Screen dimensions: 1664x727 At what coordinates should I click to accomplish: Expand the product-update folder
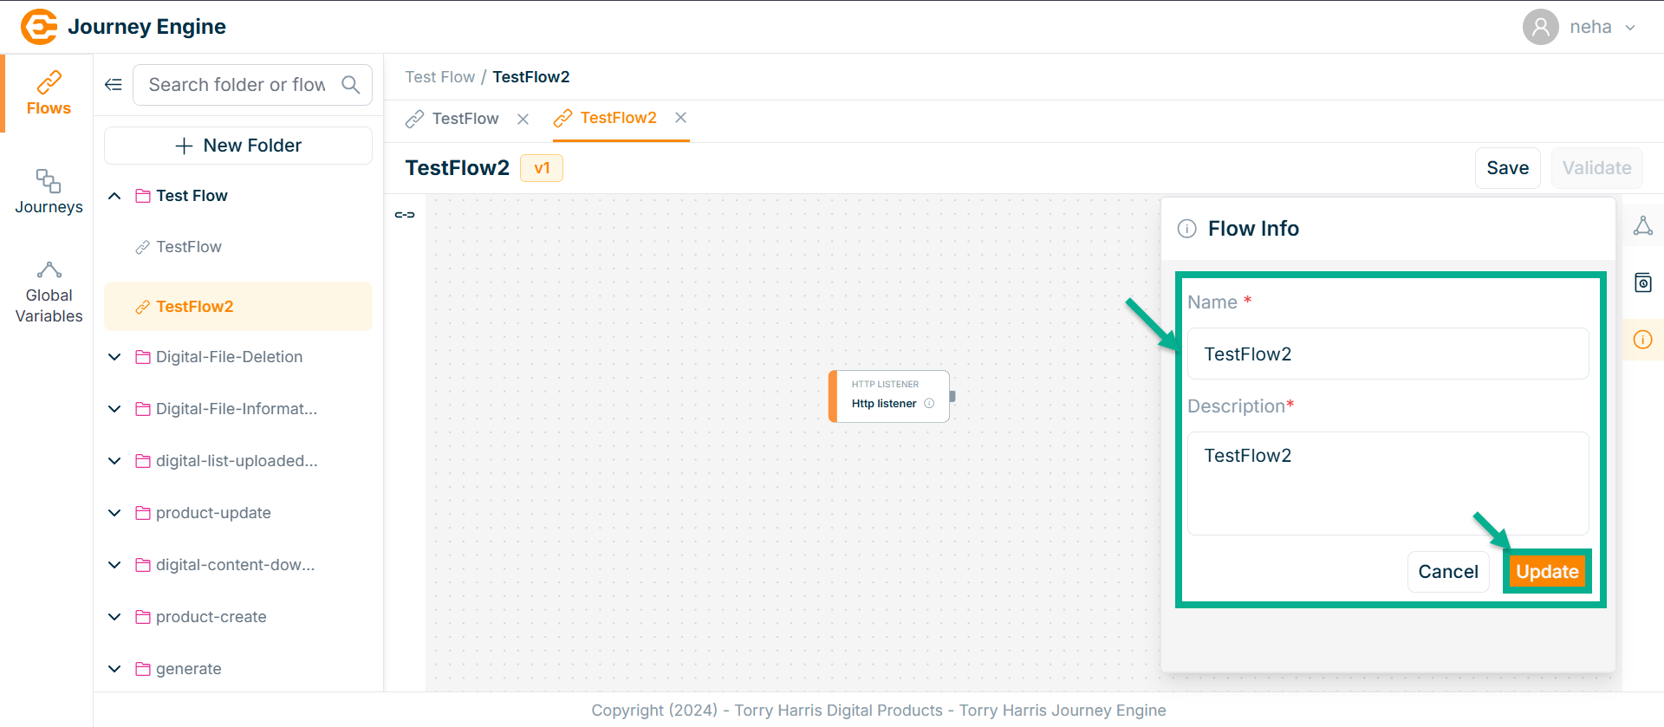(x=114, y=513)
